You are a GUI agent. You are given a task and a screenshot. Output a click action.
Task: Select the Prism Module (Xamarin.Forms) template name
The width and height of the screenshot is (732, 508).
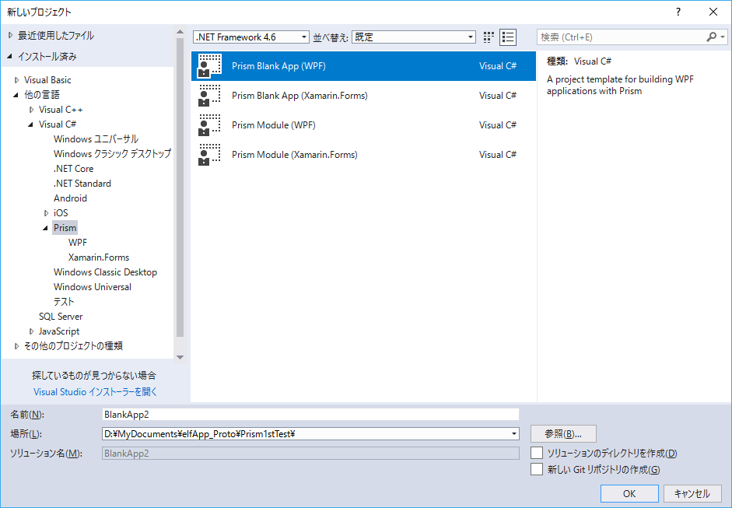tap(295, 155)
